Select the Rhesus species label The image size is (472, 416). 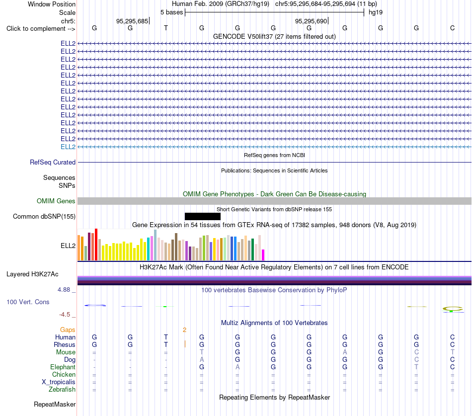click(x=65, y=344)
